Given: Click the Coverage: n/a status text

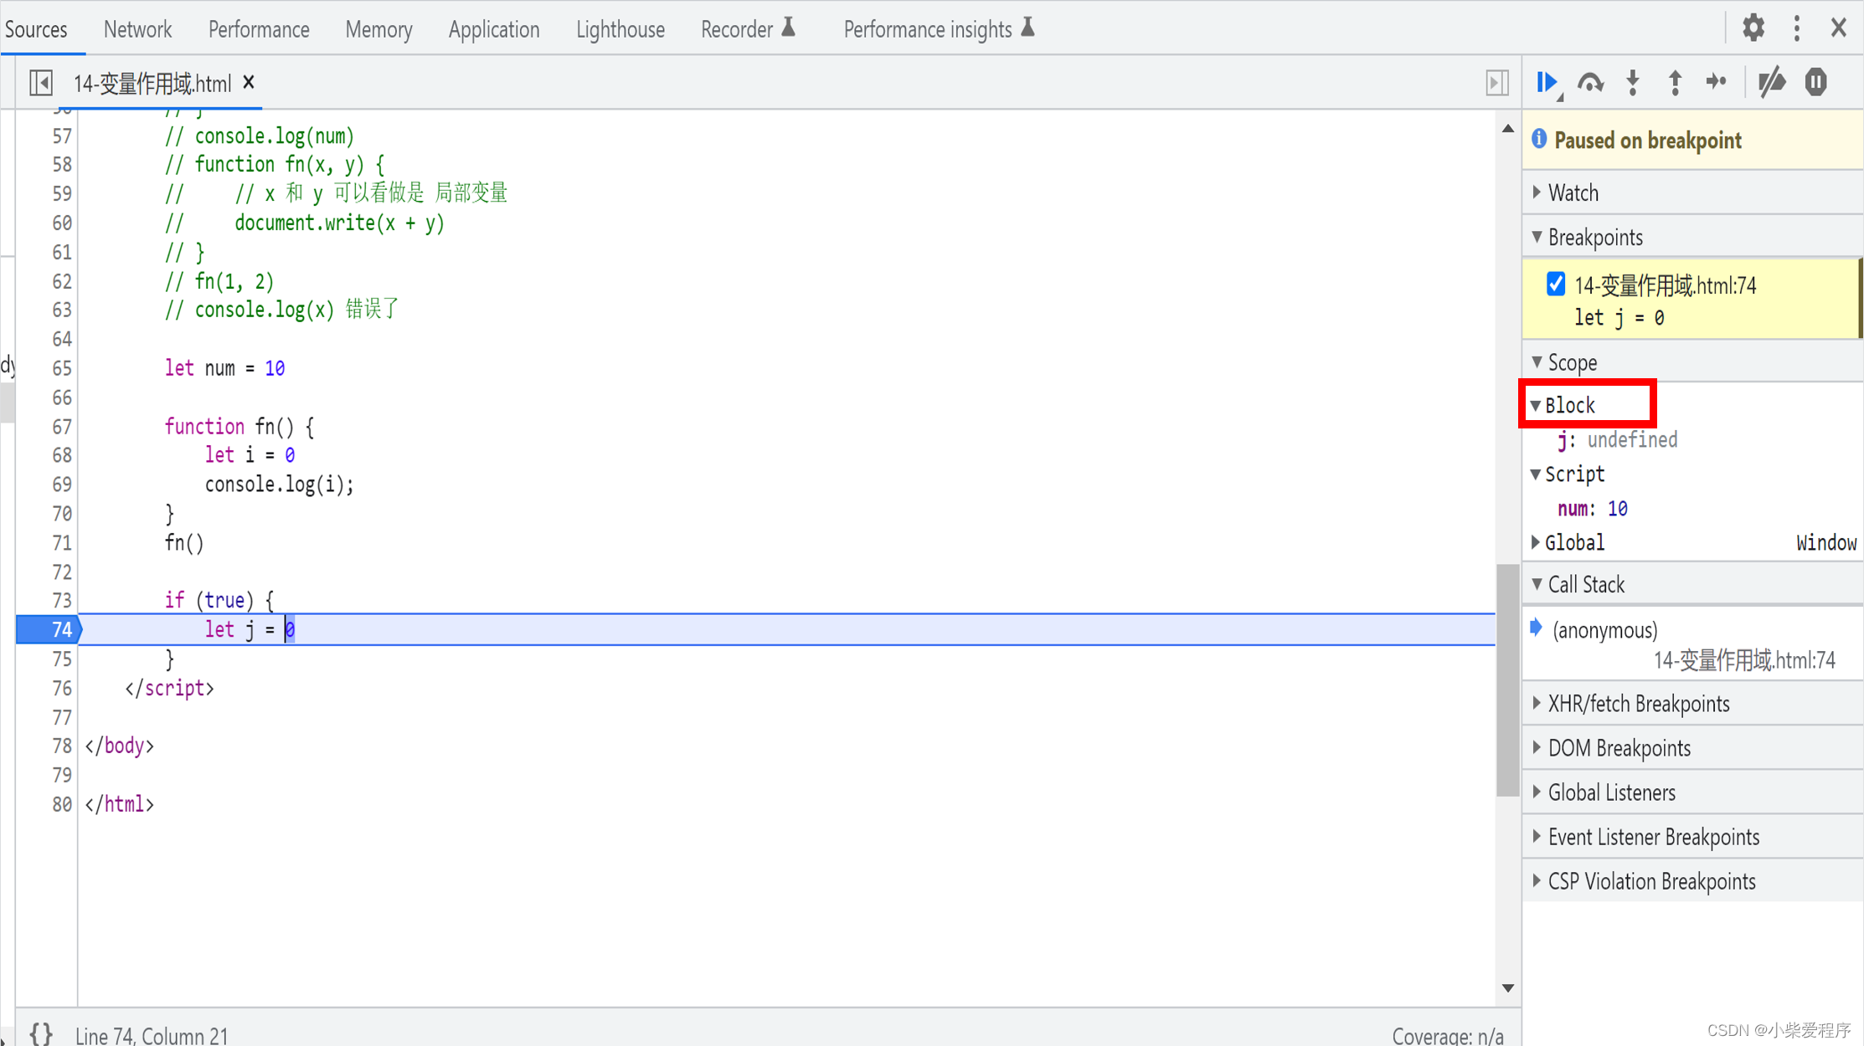Looking at the screenshot, I should click(1447, 1036).
